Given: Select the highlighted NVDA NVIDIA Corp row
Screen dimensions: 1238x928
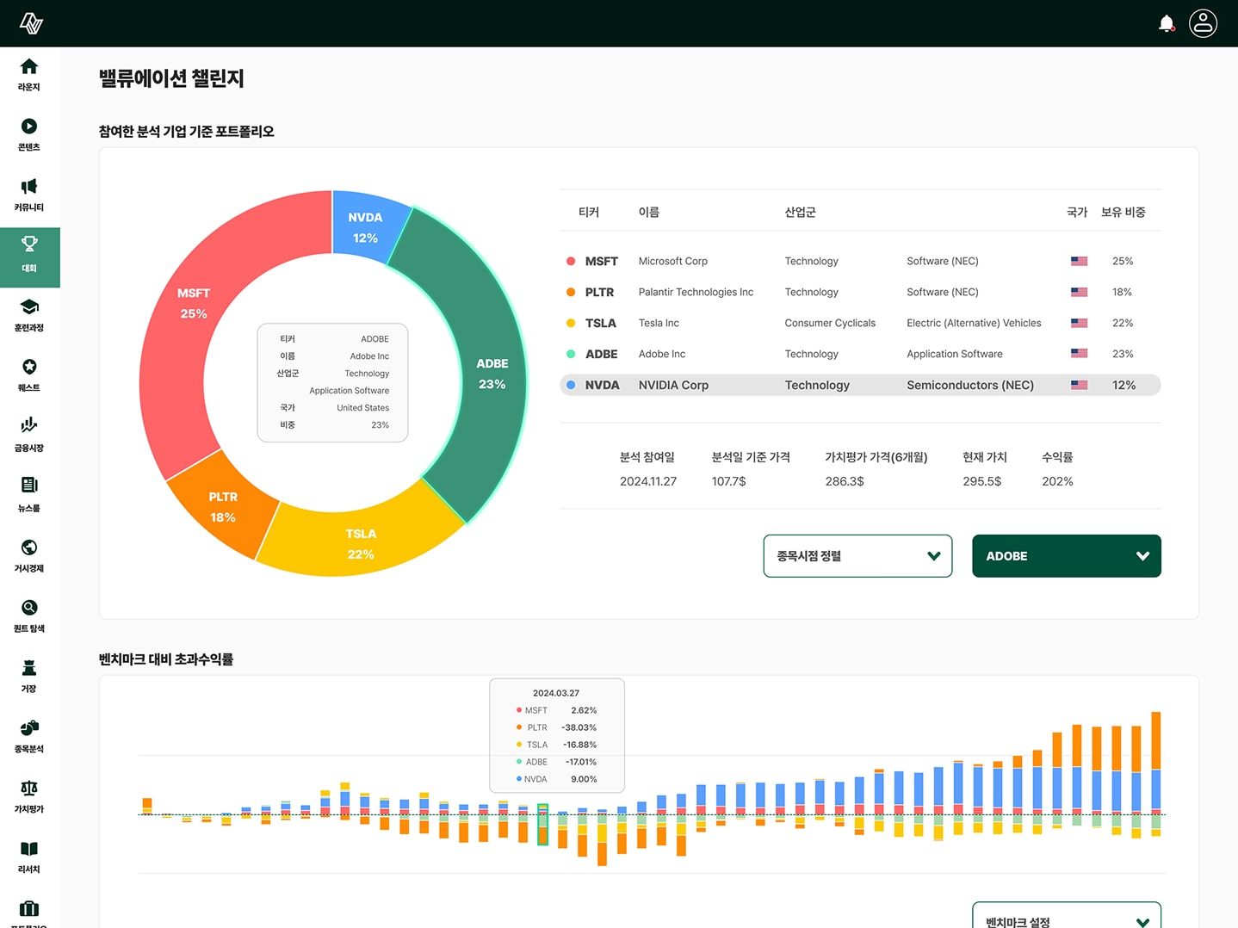Looking at the screenshot, I should coord(860,385).
